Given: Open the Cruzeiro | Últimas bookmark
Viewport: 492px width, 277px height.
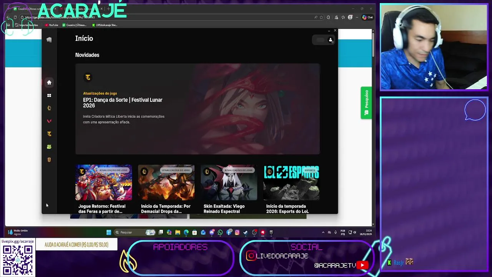Looking at the screenshot, I should coord(74,25).
